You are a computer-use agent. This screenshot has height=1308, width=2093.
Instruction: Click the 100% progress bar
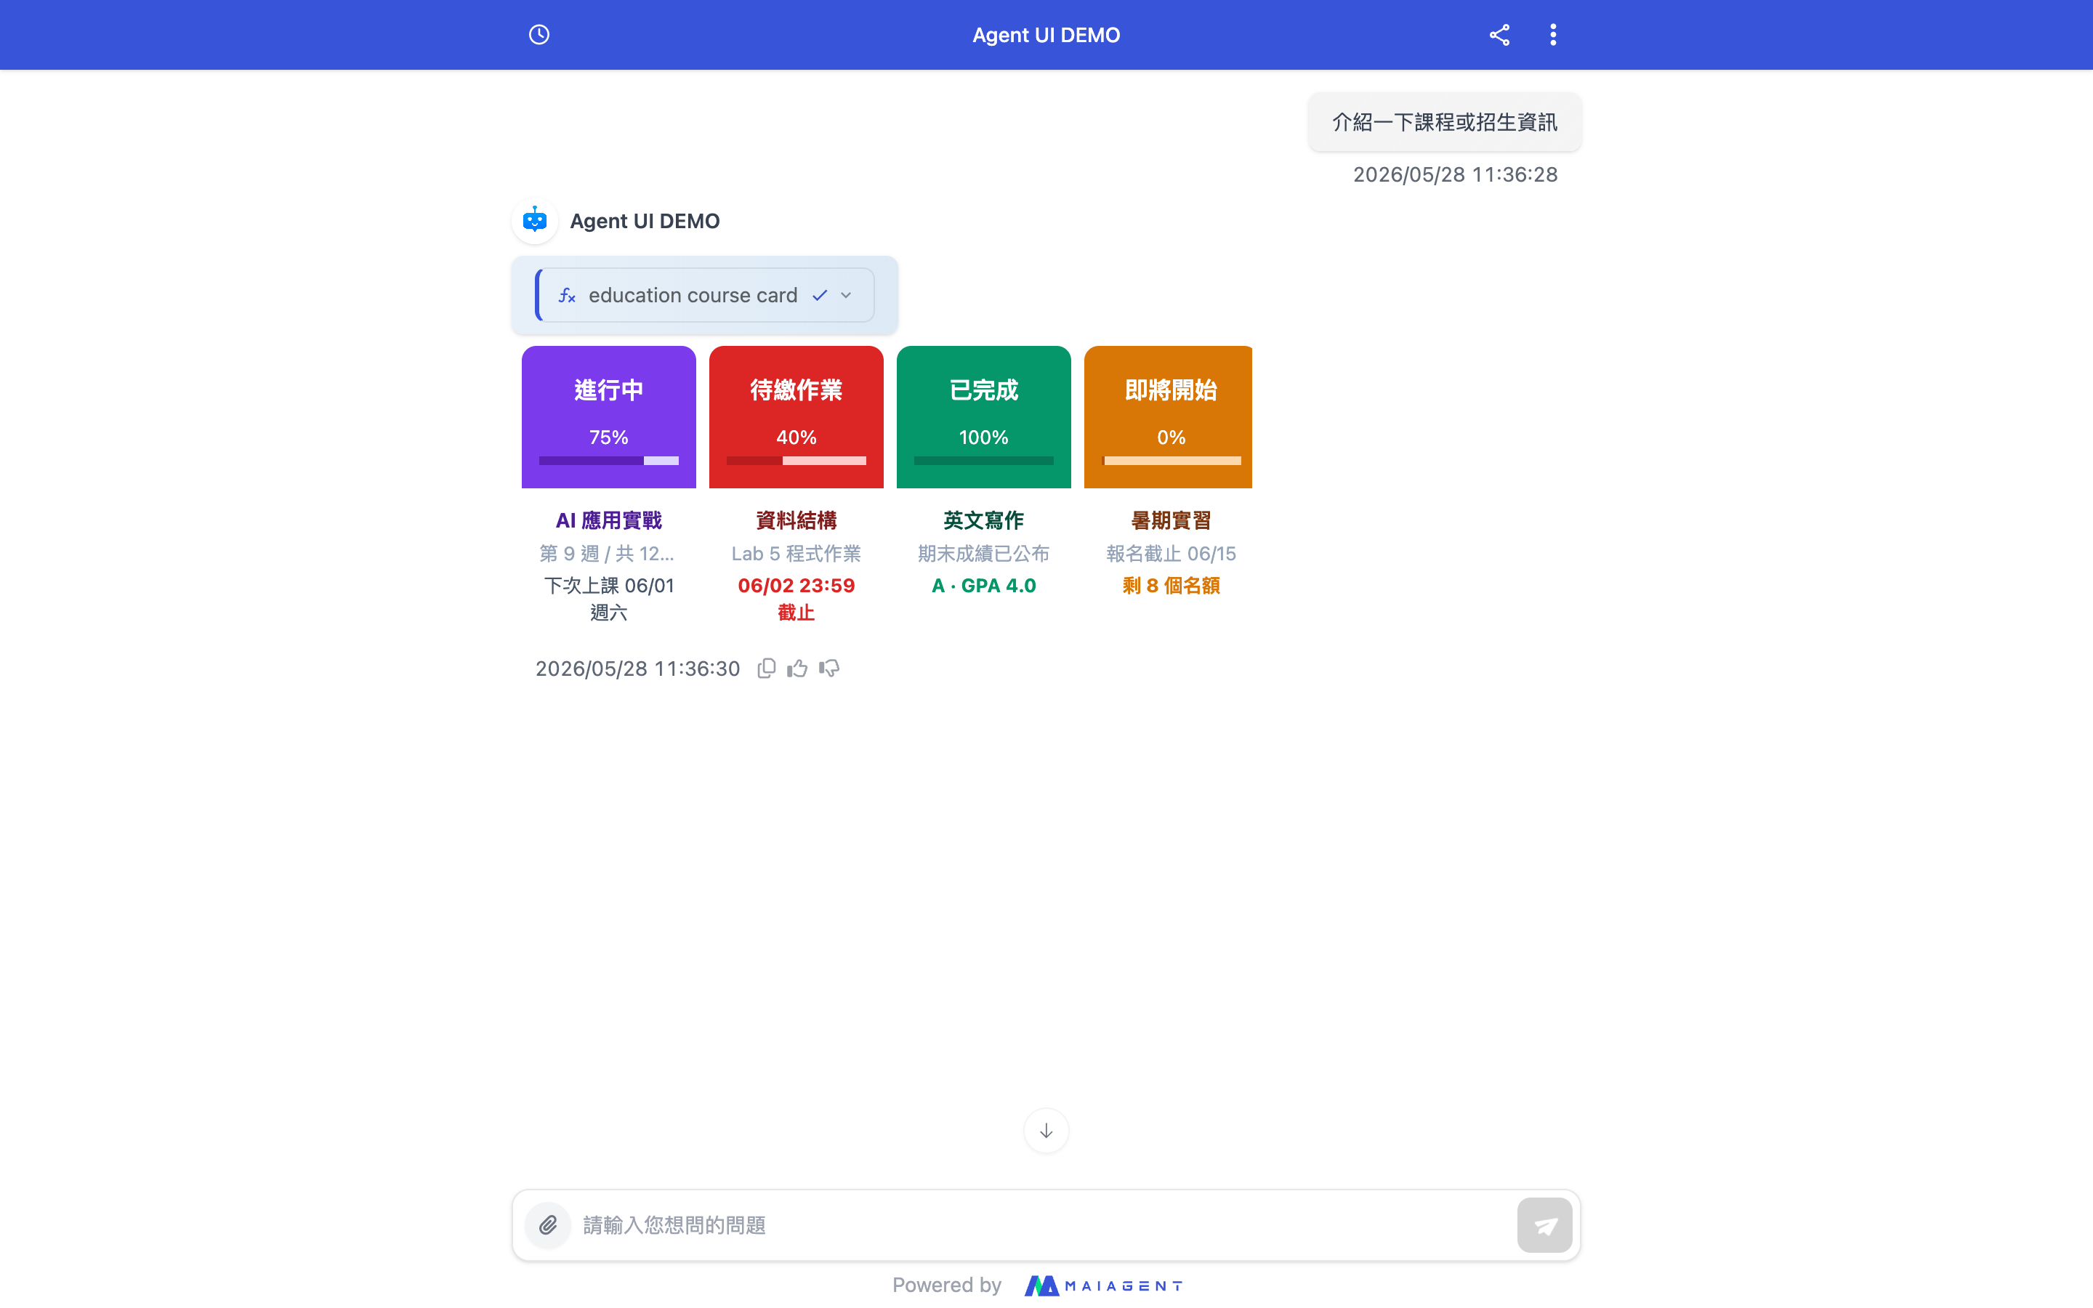pos(984,461)
